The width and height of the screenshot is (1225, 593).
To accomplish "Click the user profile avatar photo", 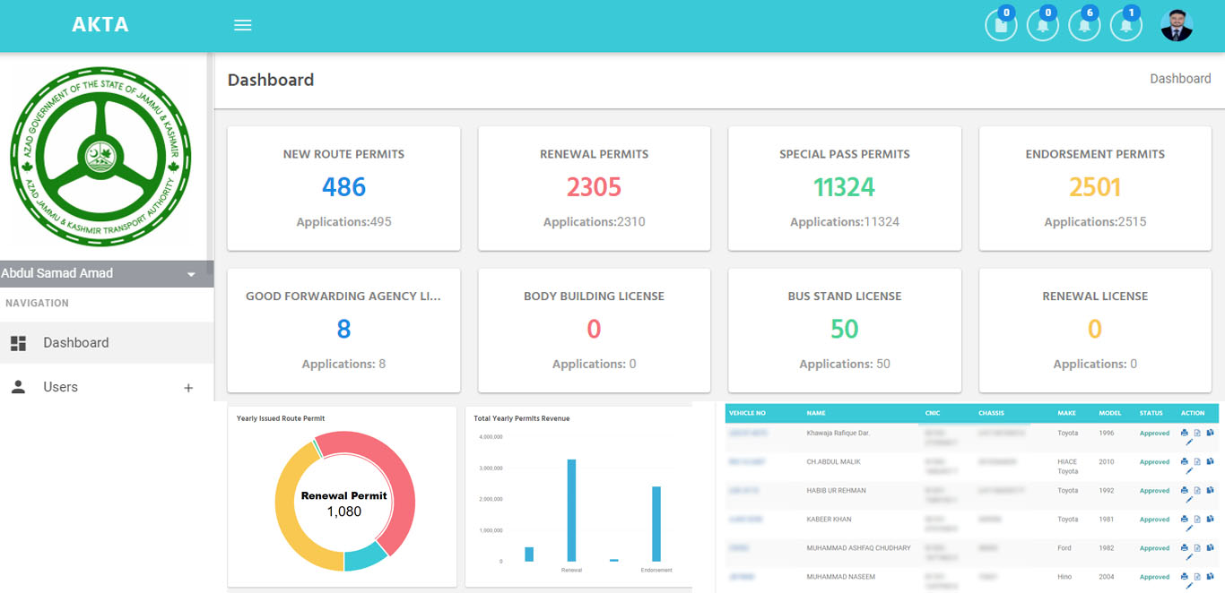I will 1177,26.
